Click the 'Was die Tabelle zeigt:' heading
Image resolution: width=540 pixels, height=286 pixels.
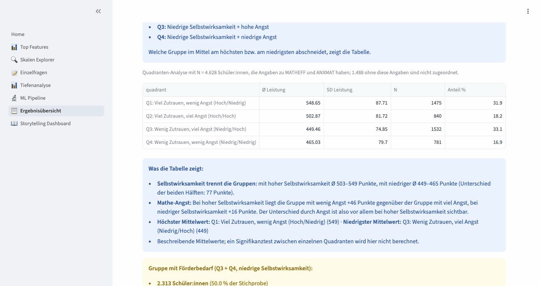pyautogui.click(x=176, y=169)
